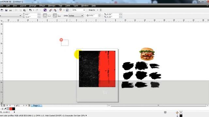Open the Layout menu
This screenshot has width=209, height=117.
click(23, 6)
